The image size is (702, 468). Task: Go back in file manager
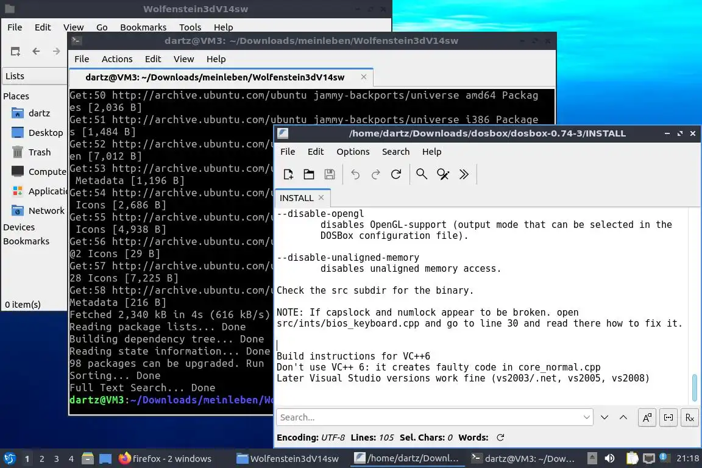tap(37, 52)
